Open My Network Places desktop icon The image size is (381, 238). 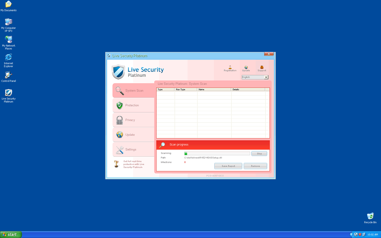(x=8, y=40)
